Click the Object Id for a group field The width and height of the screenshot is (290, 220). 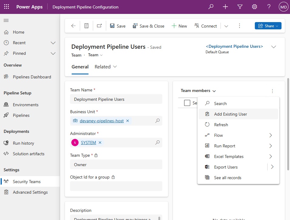tap(116, 186)
